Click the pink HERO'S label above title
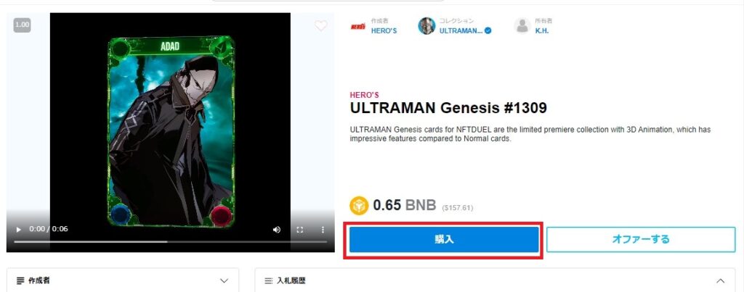This screenshot has width=744, height=292. point(365,95)
